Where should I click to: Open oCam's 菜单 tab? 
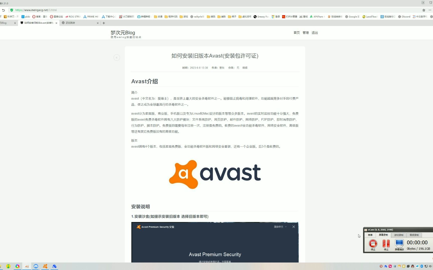point(370,235)
